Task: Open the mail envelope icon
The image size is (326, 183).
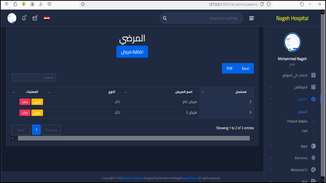Action: click(35, 18)
